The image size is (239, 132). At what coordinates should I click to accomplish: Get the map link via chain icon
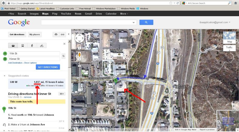[x=62, y=34]
